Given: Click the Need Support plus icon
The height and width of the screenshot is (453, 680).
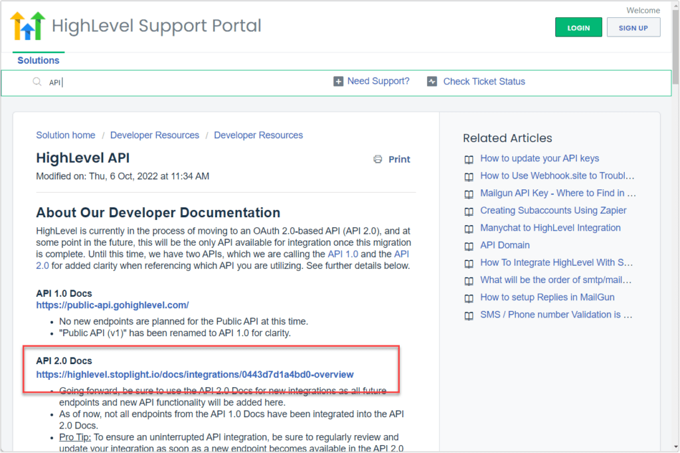Looking at the screenshot, I should (x=338, y=81).
